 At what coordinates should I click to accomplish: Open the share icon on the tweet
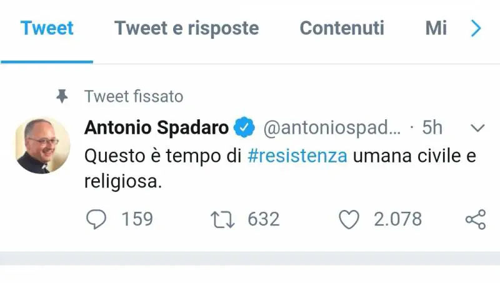[x=476, y=219]
